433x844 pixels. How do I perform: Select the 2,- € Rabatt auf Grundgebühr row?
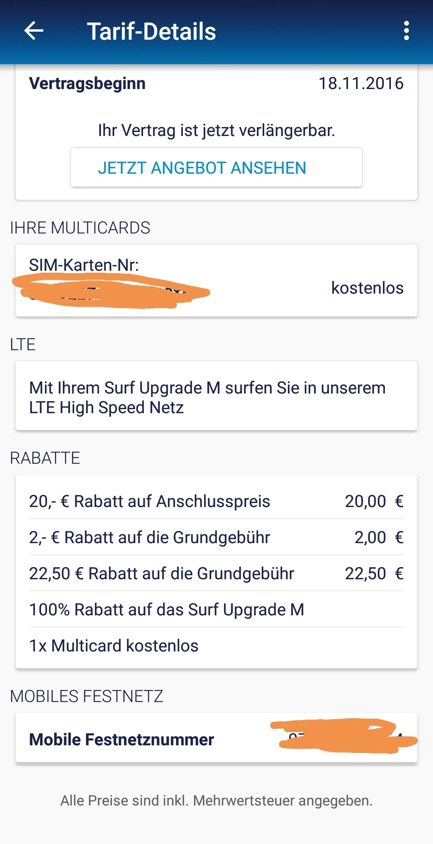coord(216,538)
